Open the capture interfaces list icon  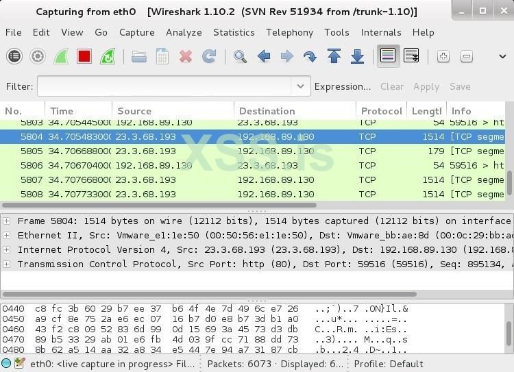point(14,56)
